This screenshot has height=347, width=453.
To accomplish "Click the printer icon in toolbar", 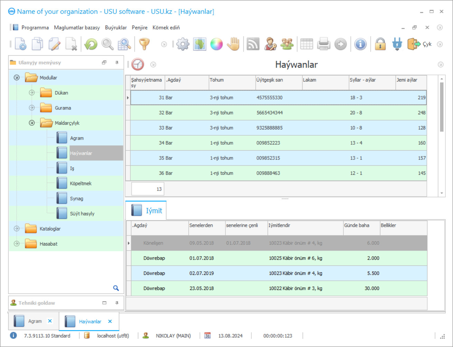I will click(x=324, y=44).
